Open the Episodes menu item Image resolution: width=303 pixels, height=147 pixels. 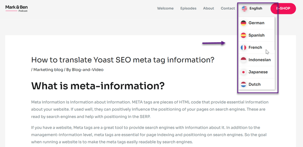pyautogui.click(x=188, y=9)
